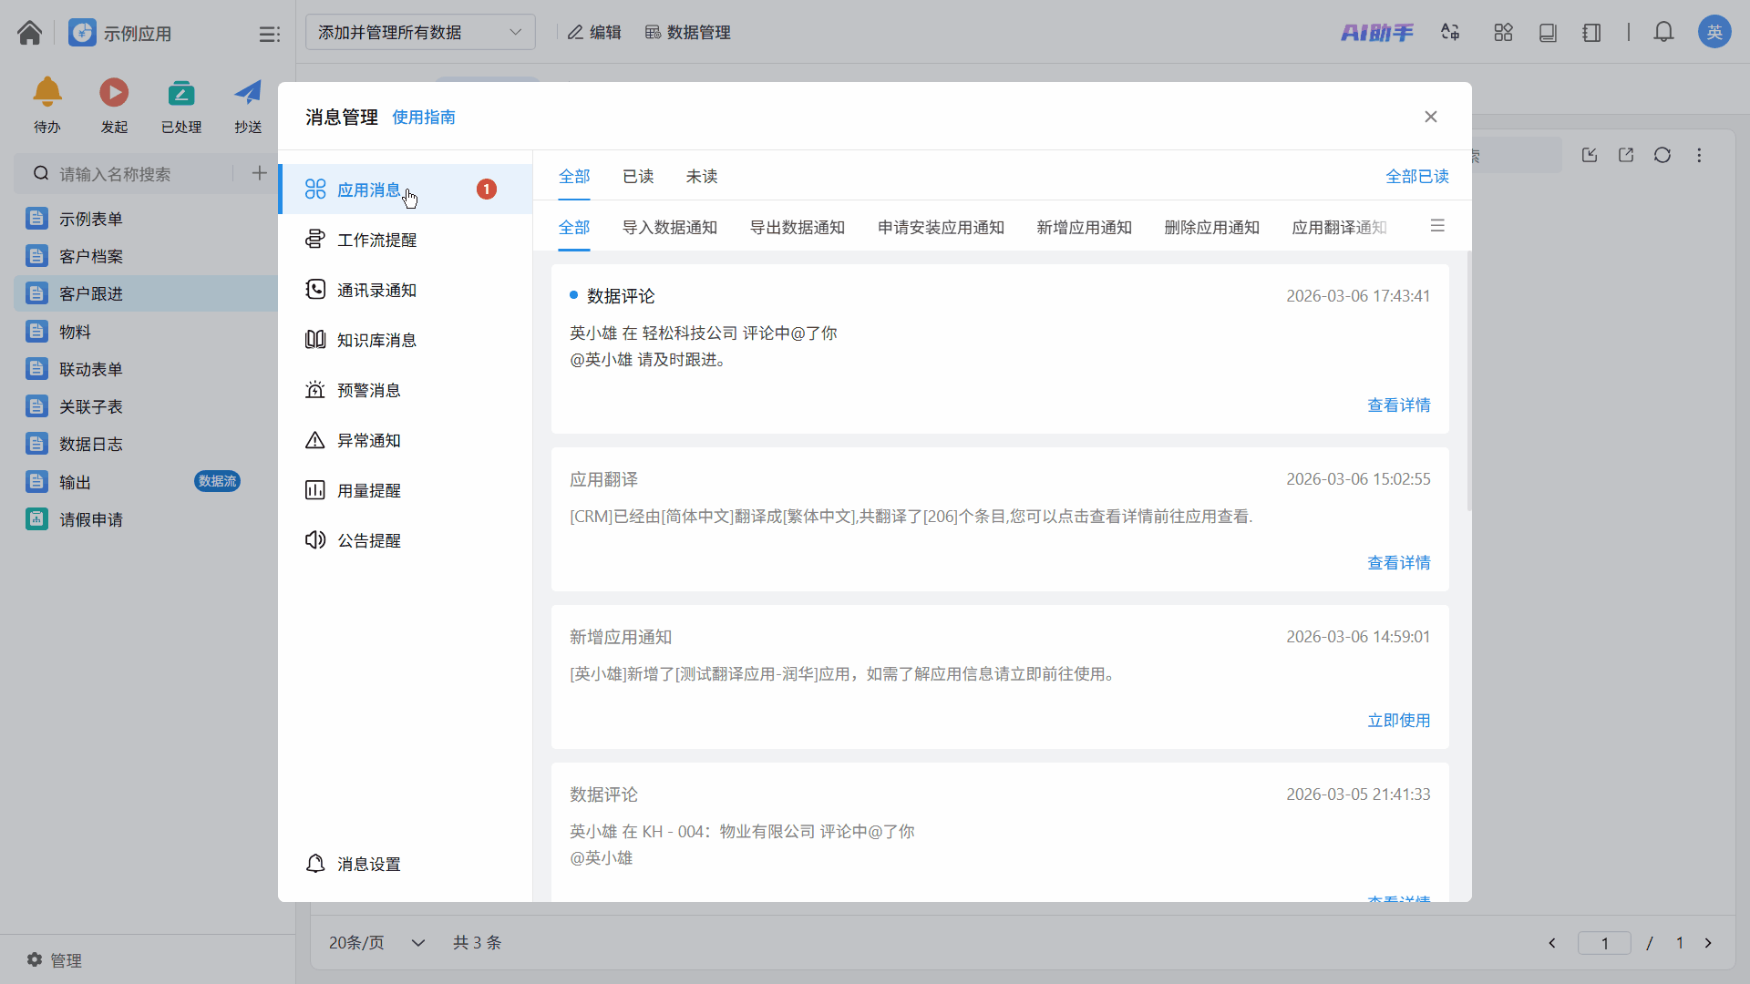Open the 发起 play icon
1750x984 pixels.
[x=114, y=93]
